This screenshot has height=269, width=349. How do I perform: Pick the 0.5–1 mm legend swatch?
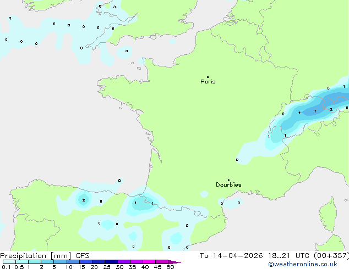22,262
